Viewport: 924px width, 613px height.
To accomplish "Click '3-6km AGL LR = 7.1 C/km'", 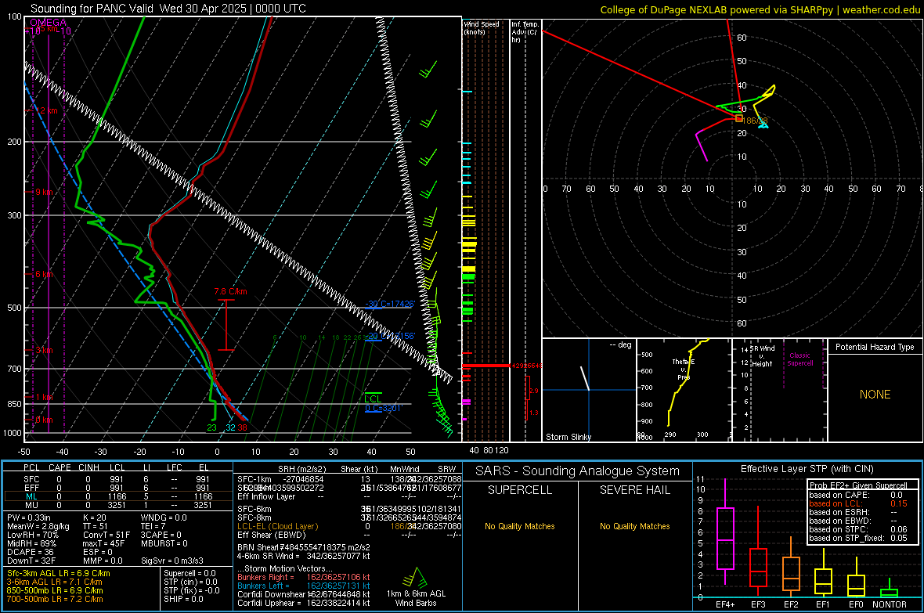I will 54,582.
